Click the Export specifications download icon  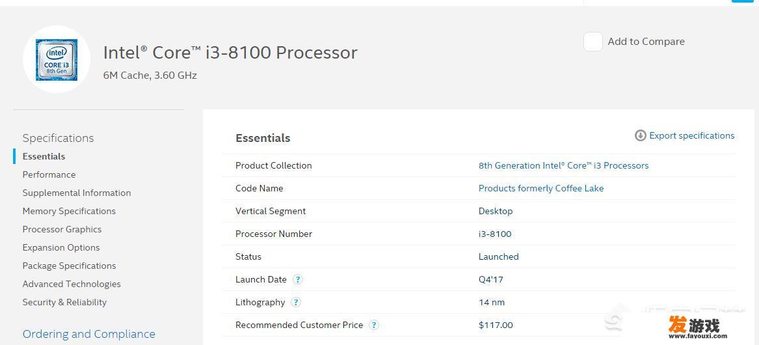tap(641, 135)
